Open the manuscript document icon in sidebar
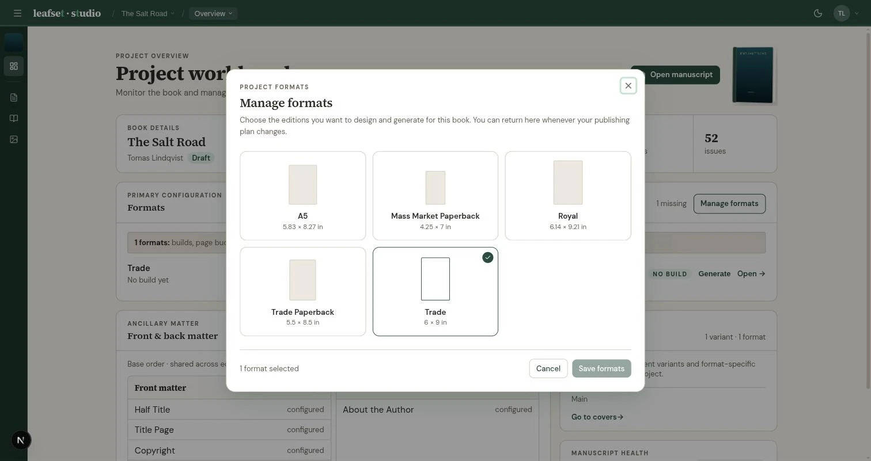 click(14, 97)
